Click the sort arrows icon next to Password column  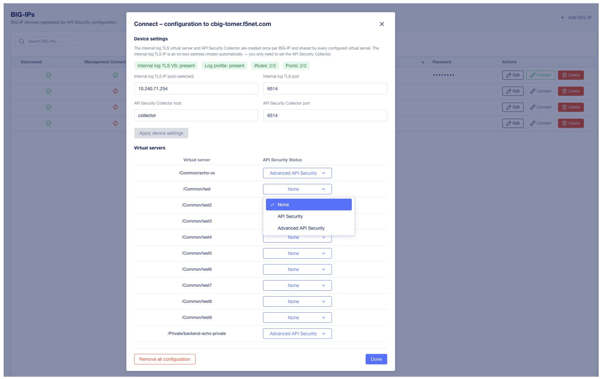coord(423,62)
